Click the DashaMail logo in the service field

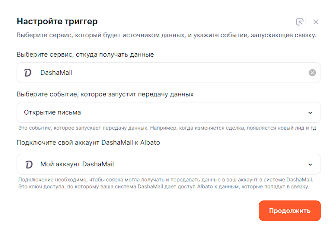pos(28,73)
